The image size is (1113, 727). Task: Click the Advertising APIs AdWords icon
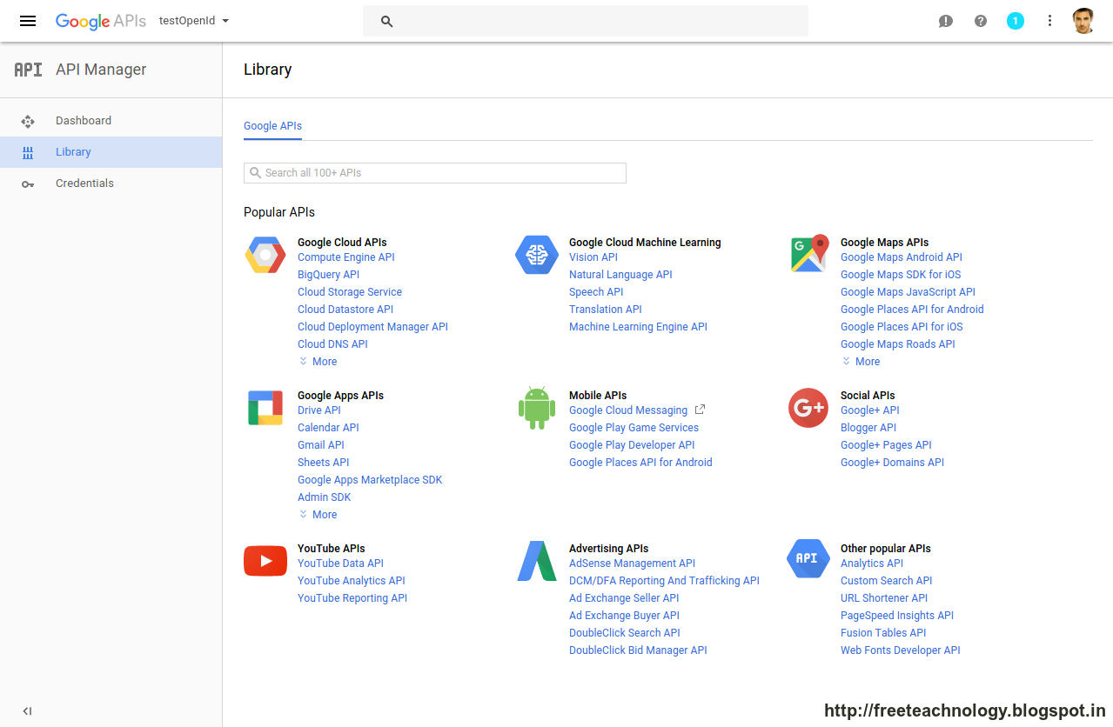pos(537,561)
